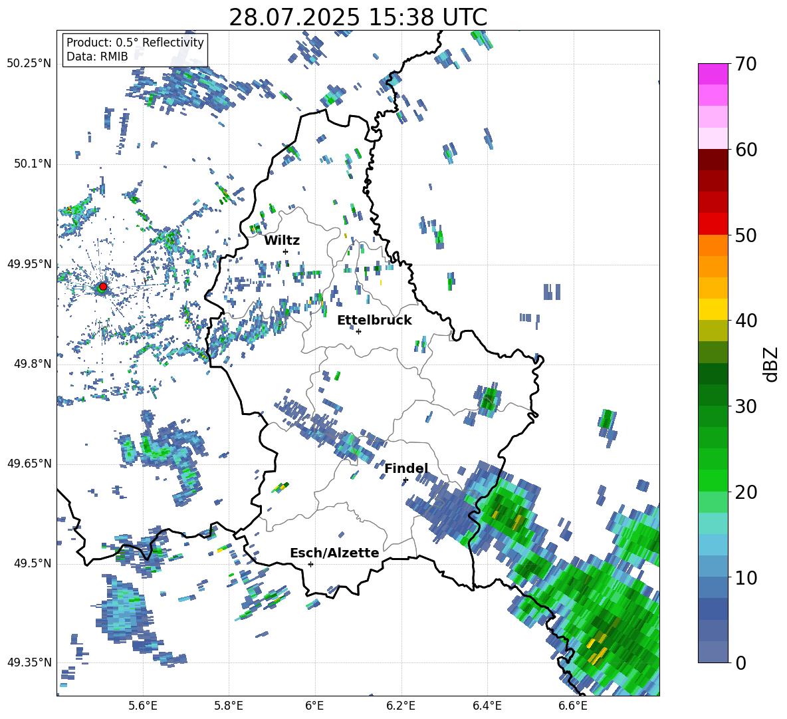Screen dimensions: 787x719
Task: Click the 6°E longitude label
Action: [314, 706]
